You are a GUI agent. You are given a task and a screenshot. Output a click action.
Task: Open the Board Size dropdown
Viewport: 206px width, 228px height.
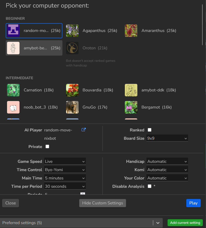(167, 138)
